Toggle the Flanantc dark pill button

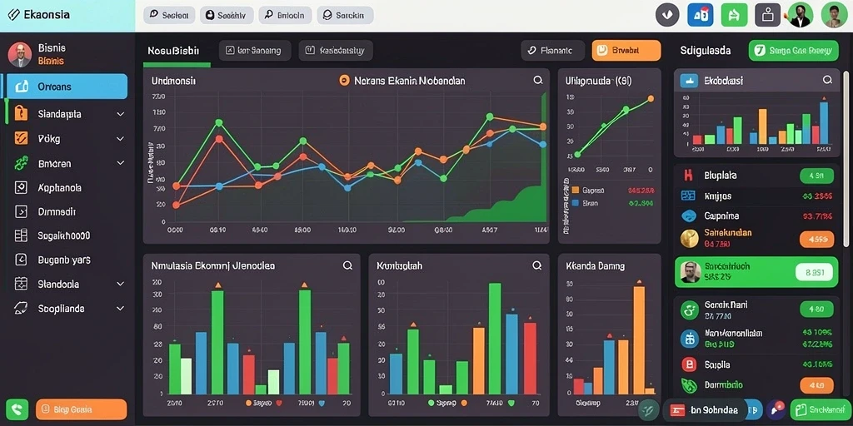point(553,51)
